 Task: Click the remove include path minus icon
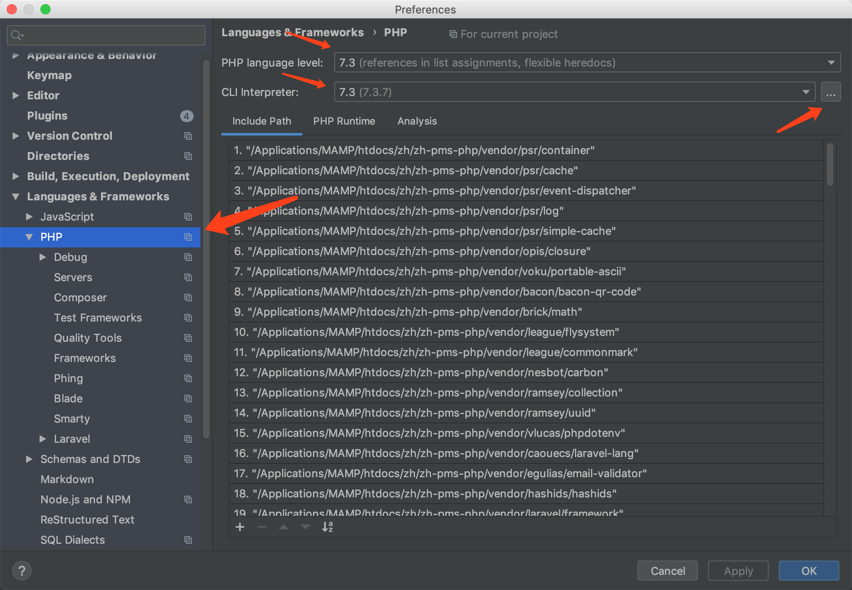262,527
